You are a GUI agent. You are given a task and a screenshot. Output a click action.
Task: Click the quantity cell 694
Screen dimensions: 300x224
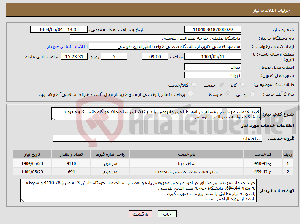[71, 172]
